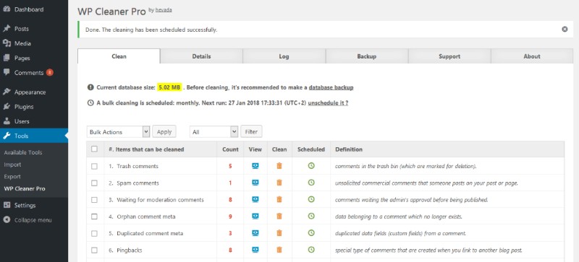Viewport: 579px width, 262px height.
Task: Click the Apply button
Action: (x=164, y=131)
